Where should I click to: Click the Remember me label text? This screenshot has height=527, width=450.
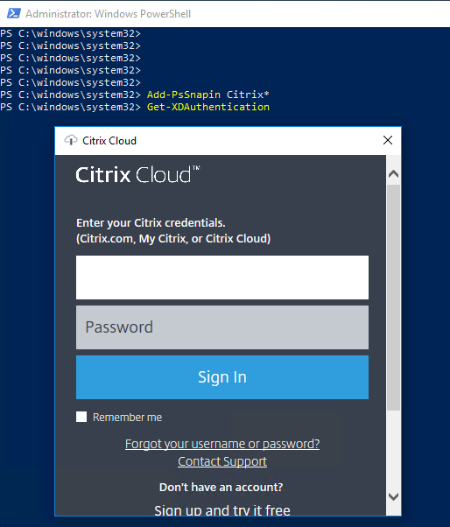[x=127, y=417]
